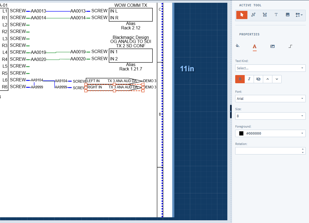
Task: Click the left AA9999 cable label
Action: 37,87
